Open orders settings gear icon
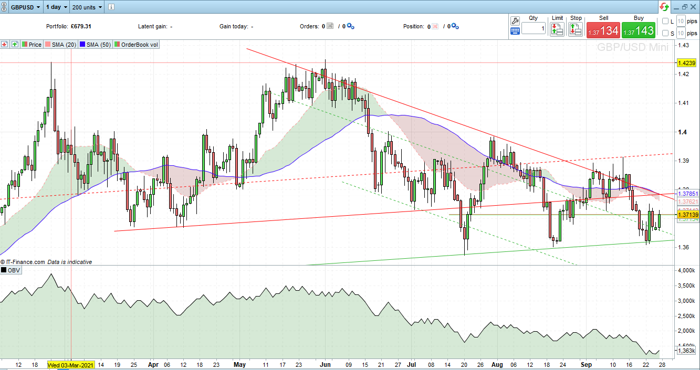Screen dimensions: 700x370 pos(350,26)
